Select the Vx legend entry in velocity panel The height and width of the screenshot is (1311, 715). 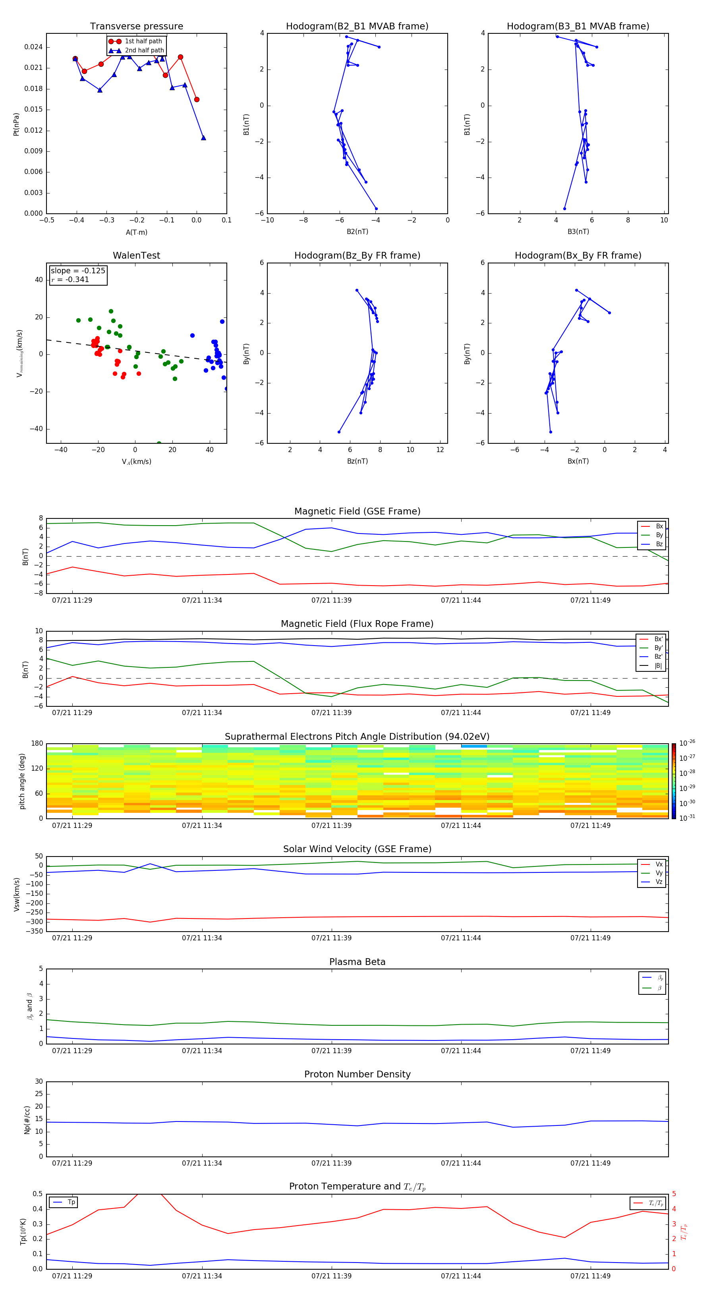(652, 864)
